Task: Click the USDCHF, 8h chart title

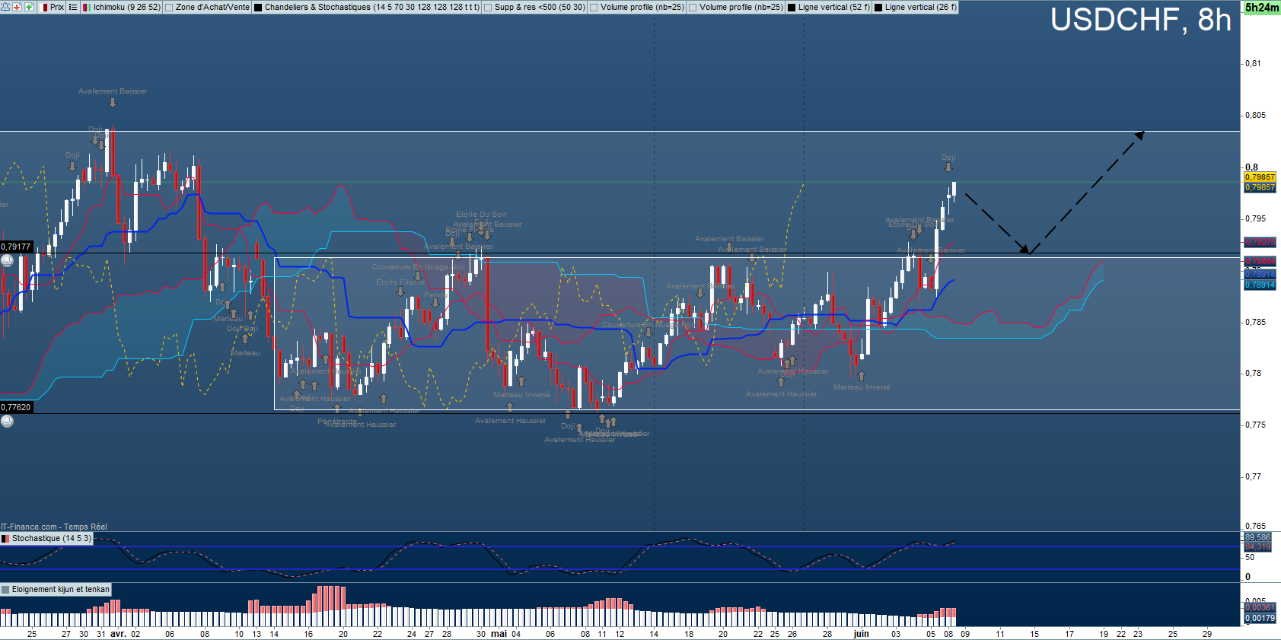Action: coord(1140,20)
